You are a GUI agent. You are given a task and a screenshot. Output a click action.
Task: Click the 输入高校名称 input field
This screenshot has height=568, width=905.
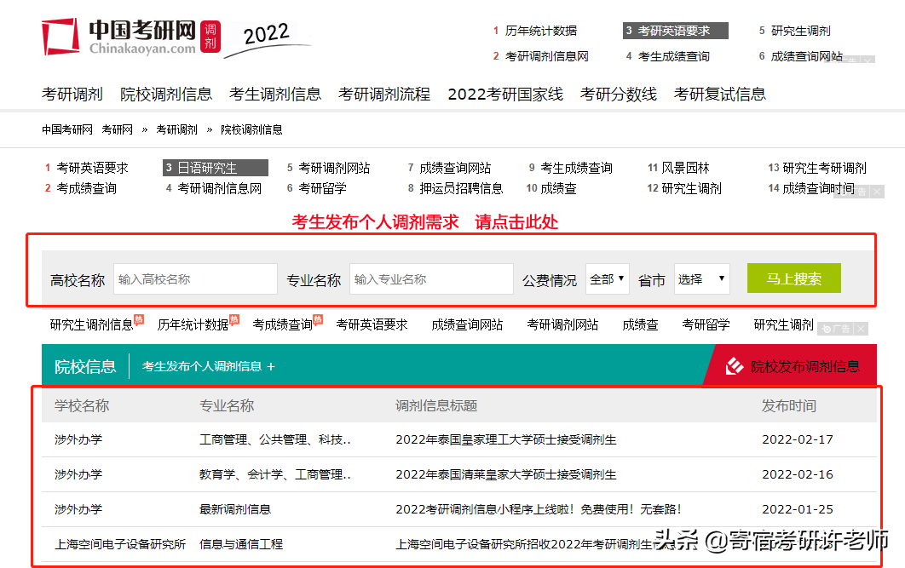tap(196, 279)
